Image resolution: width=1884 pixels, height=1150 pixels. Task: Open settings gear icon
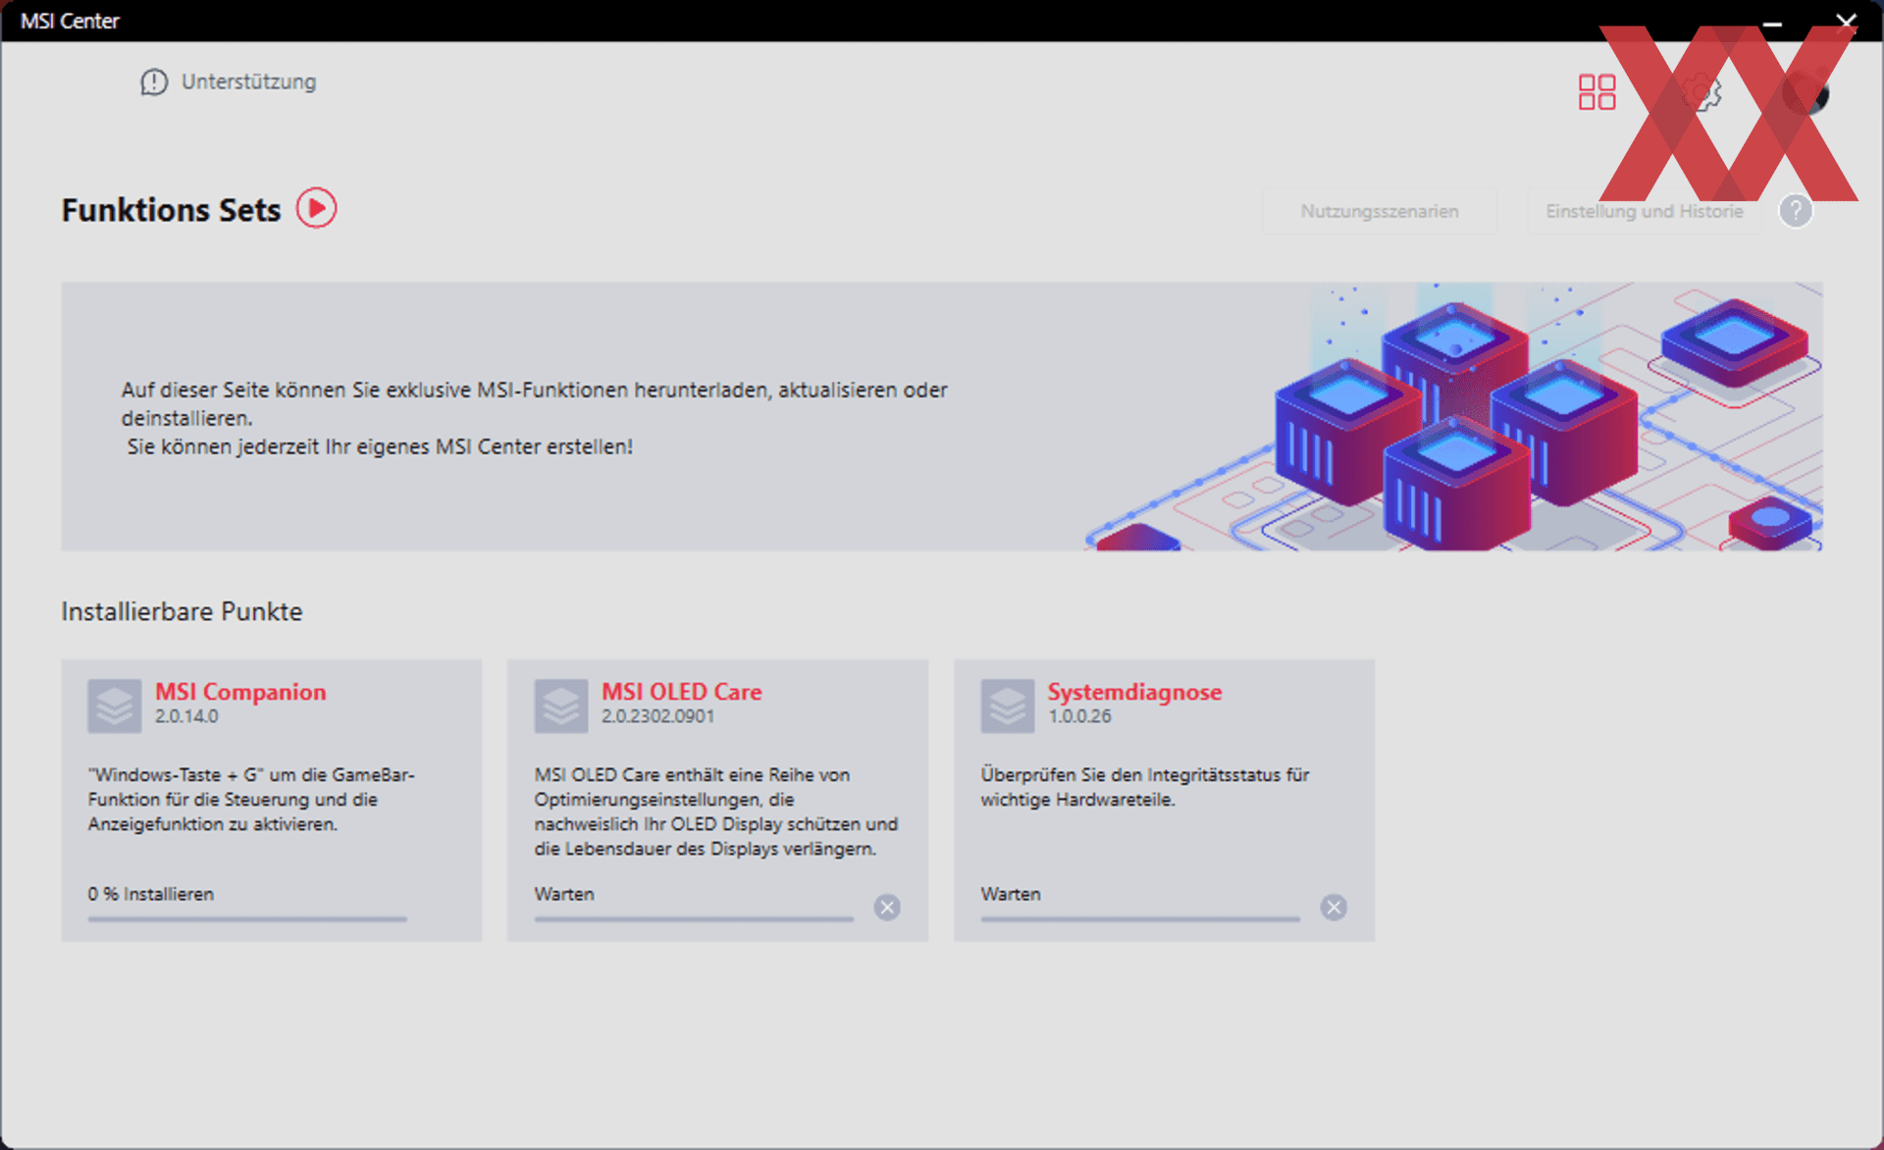coord(1701,92)
